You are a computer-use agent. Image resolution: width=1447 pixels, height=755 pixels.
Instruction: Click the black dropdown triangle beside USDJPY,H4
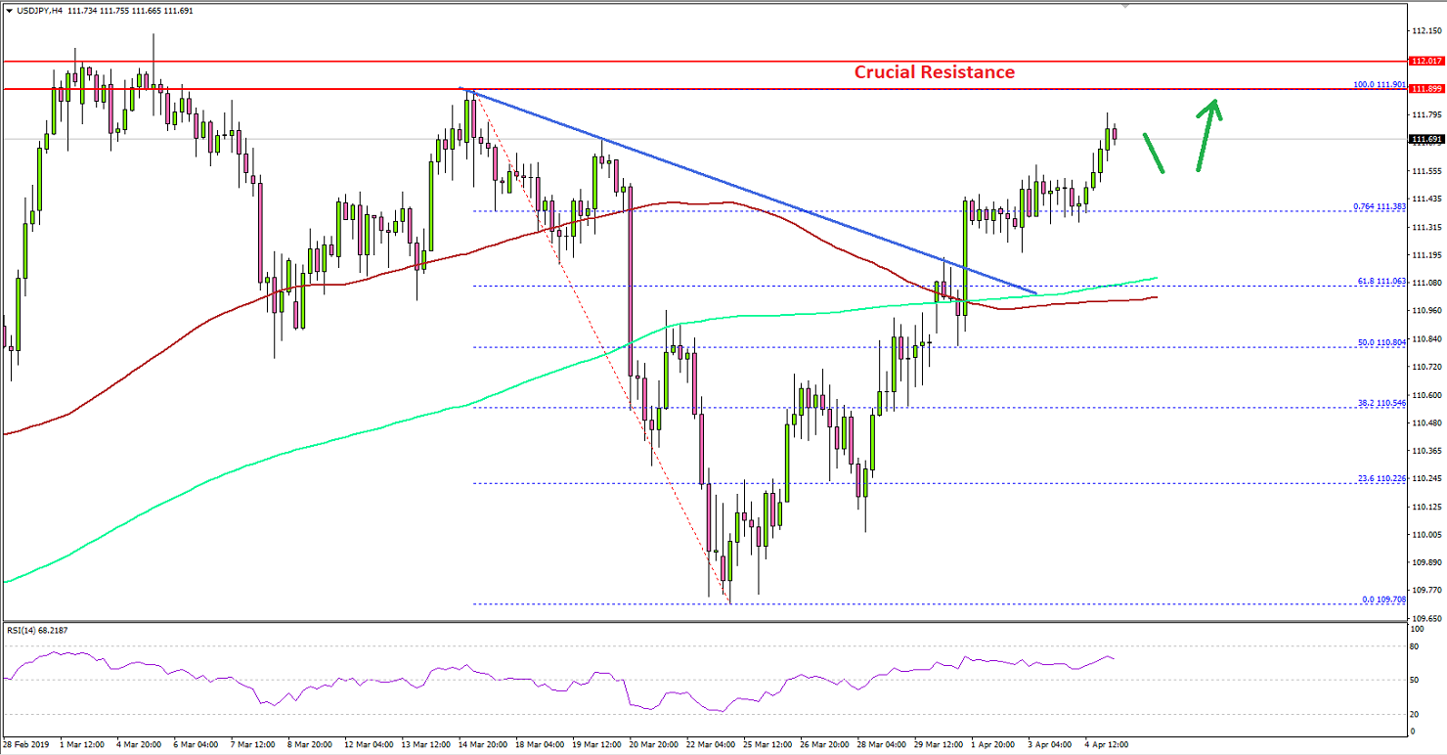(9, 8)
